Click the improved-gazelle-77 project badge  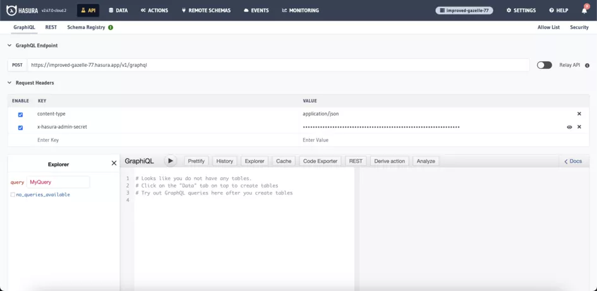[x=464, y=10]
